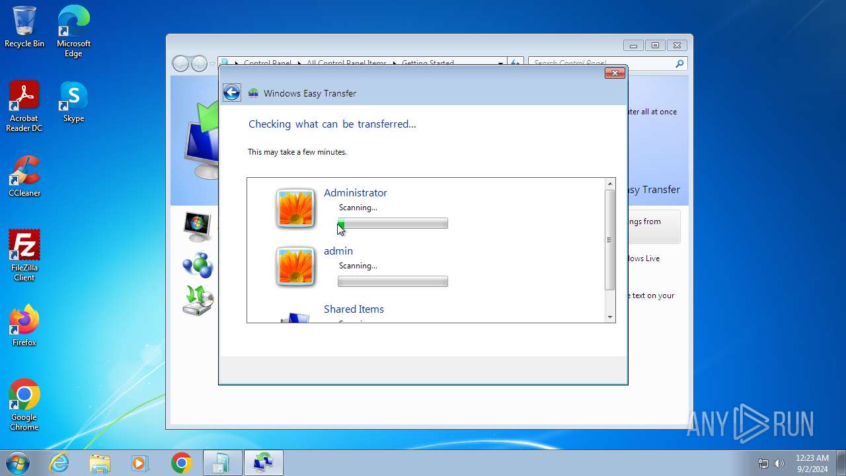Close the Windows Easy Transfer dialog
Viewport: 846px width, 476px height.
pyautogui.click(x=615, y=73)
